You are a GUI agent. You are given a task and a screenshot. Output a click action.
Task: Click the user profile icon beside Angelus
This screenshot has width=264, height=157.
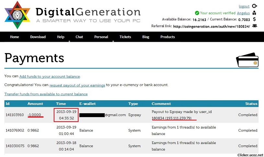254,13
